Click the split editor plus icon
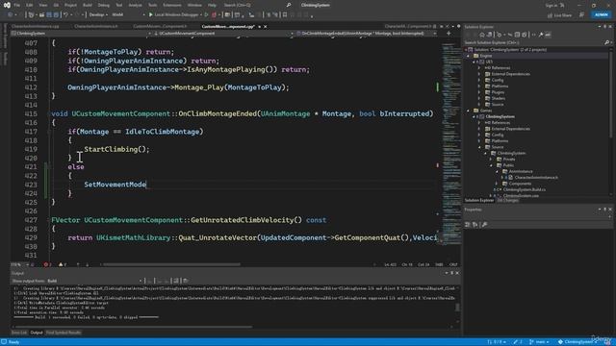Viewport: 616px width, 346px height. click(x=449, y=34)
